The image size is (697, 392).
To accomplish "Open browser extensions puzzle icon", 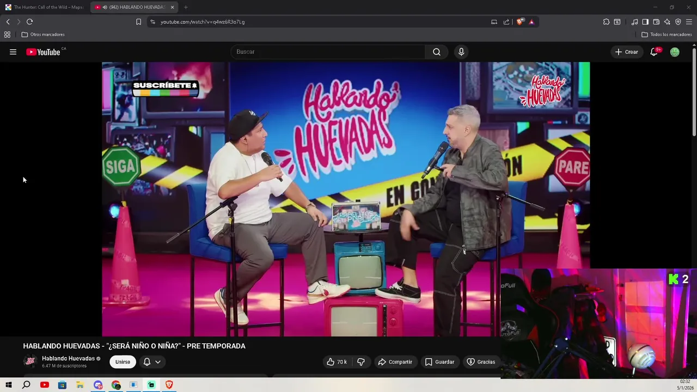I will click(x=606, y=22).
